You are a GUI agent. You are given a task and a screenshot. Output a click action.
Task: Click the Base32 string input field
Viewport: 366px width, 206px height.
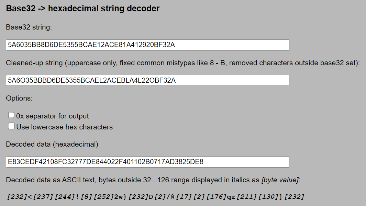click(147, 45)
